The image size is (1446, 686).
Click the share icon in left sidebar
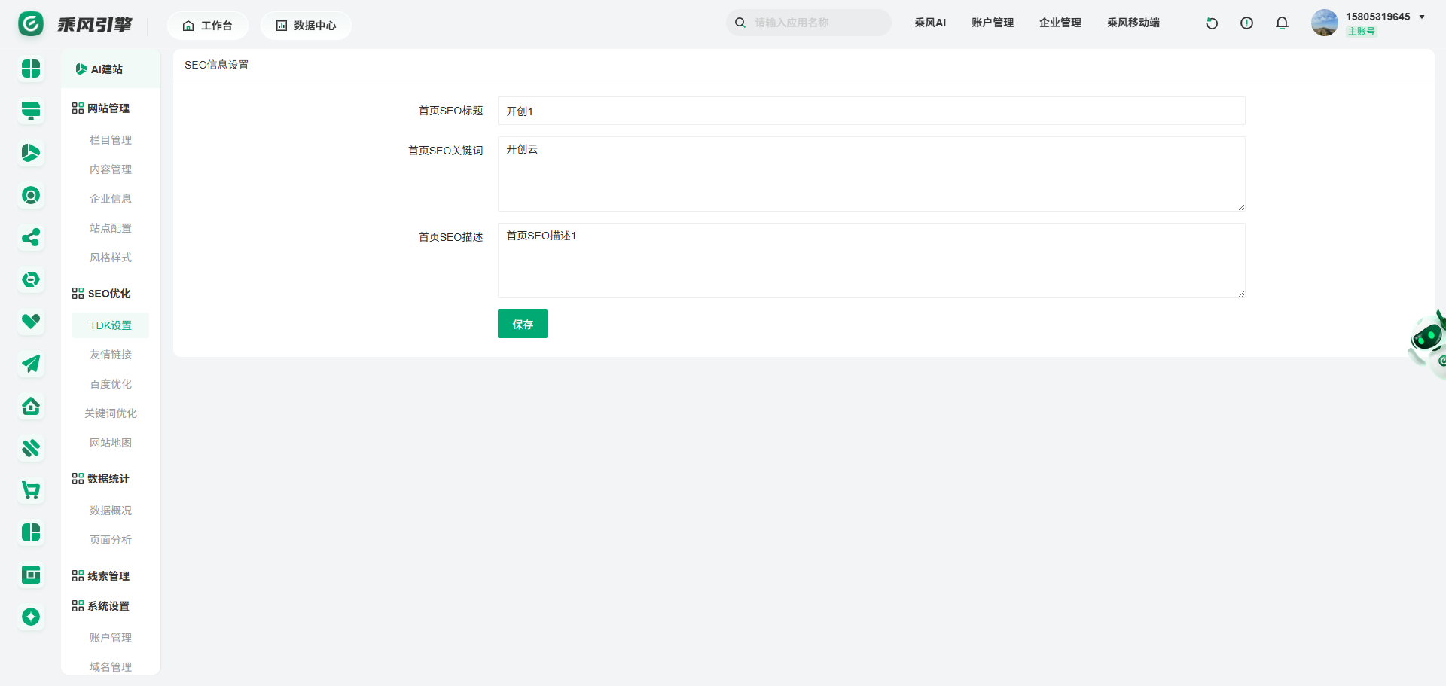(31, 238)
